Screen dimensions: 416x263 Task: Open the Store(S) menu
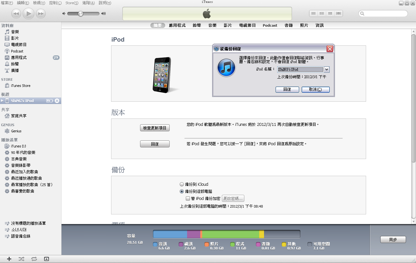[72, 3]
